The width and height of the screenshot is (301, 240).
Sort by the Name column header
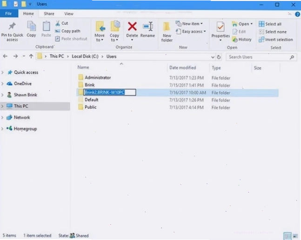click(83, 67)
